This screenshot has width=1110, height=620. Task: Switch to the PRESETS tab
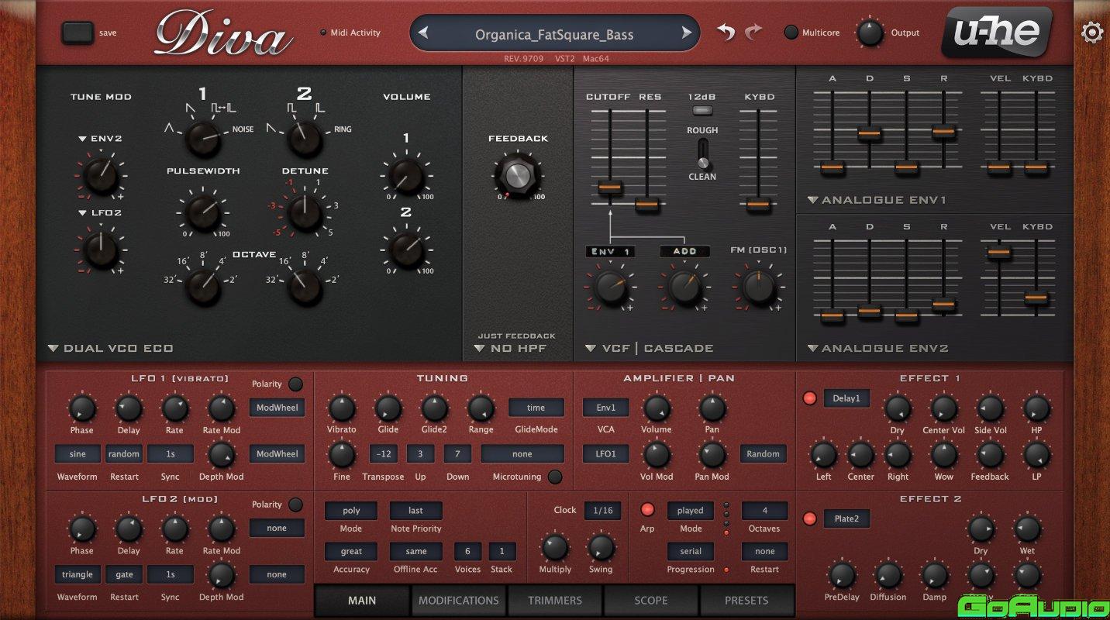(746, 600)
